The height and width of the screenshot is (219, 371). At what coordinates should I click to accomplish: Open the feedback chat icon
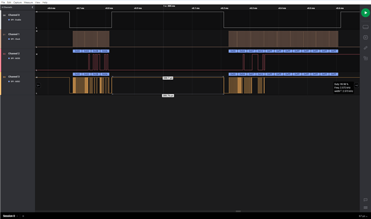[365, 200]
